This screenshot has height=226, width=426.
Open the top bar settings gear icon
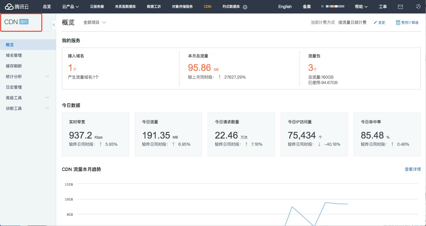pos(245,7)
